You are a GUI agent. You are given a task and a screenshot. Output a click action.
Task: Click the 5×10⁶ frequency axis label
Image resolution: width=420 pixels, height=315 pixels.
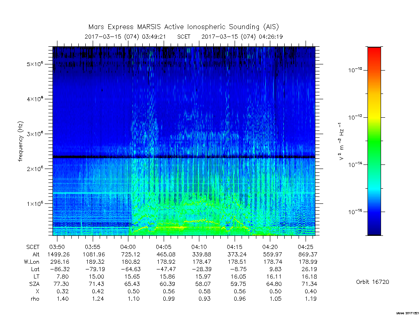click(x=35, y=64)
